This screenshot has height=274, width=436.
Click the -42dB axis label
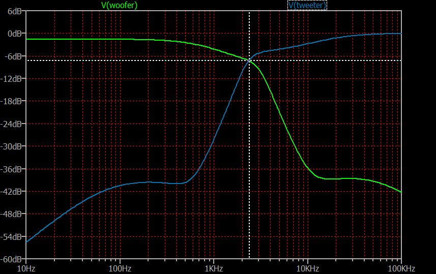coord(11,192)
